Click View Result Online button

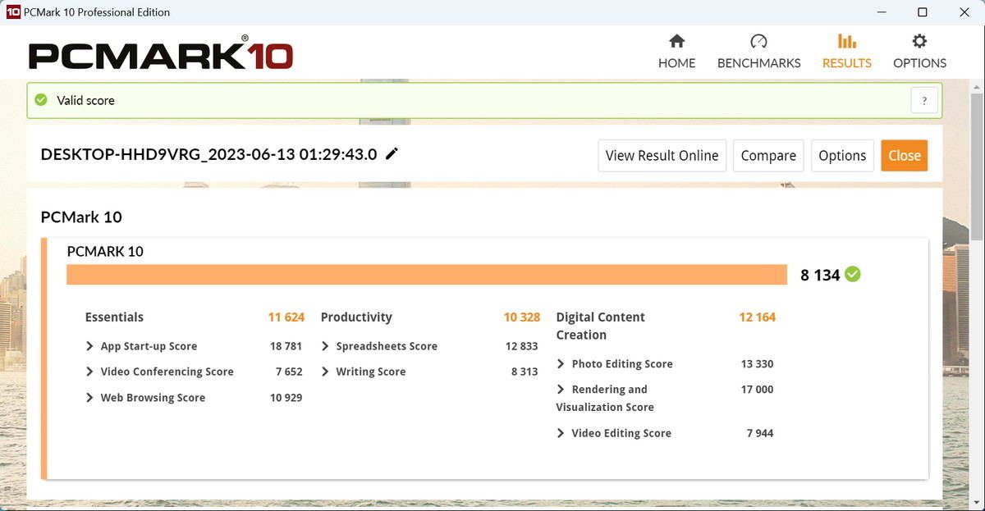(x=662, y=155)
